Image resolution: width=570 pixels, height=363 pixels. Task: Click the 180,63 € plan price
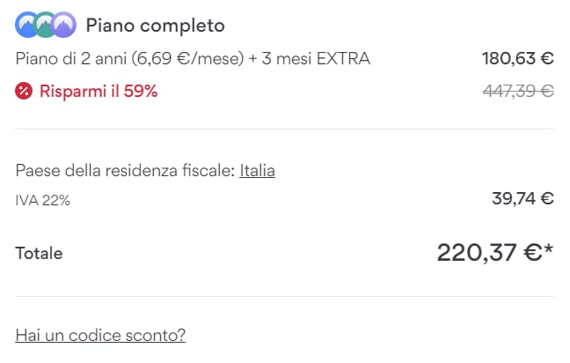(x=517, y=59)
